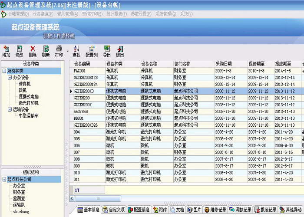Click the 配置列 configure columns icon
This screenshot has height=217, width=304.
point(92,49)
